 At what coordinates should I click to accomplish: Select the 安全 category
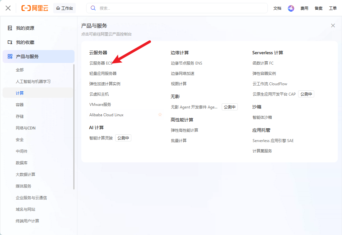pos(20,140)
